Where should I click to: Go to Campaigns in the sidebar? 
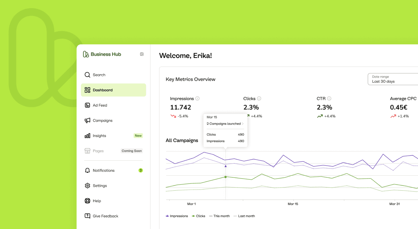coord(102,121)
